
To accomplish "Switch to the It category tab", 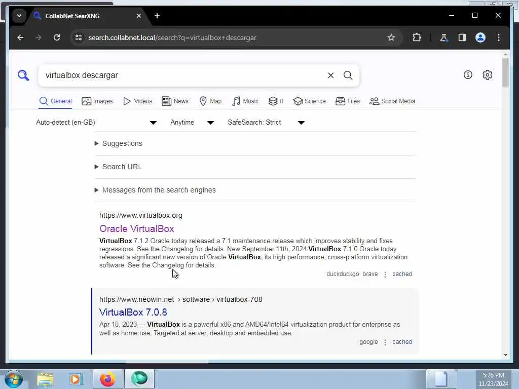I will (276, 101).
